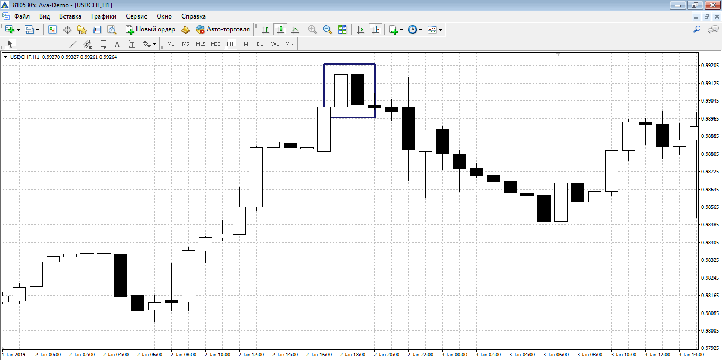Select the H1 timeframe button

click(230, 44)
